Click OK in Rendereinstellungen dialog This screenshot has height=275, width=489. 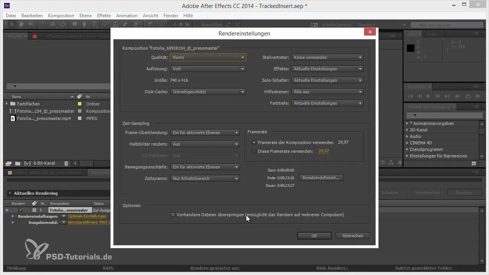point(314,236)
